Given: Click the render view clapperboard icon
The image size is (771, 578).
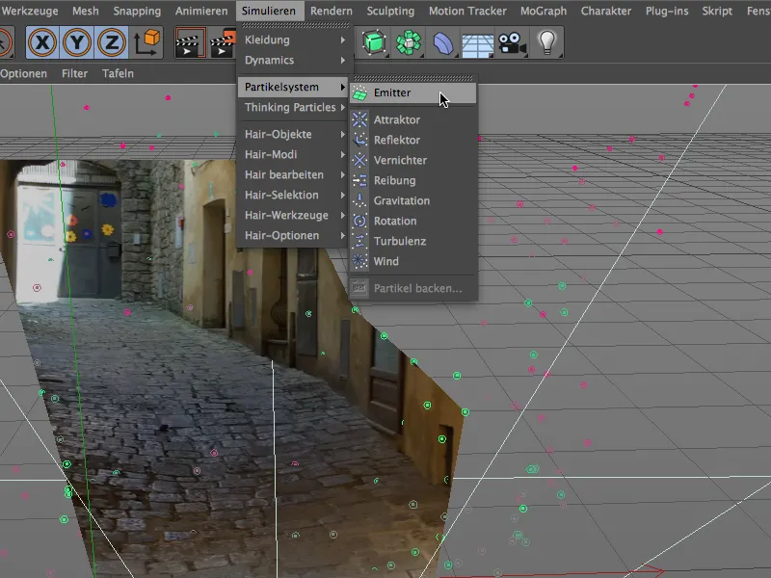Looking at the screenshot, I should 190,42.
